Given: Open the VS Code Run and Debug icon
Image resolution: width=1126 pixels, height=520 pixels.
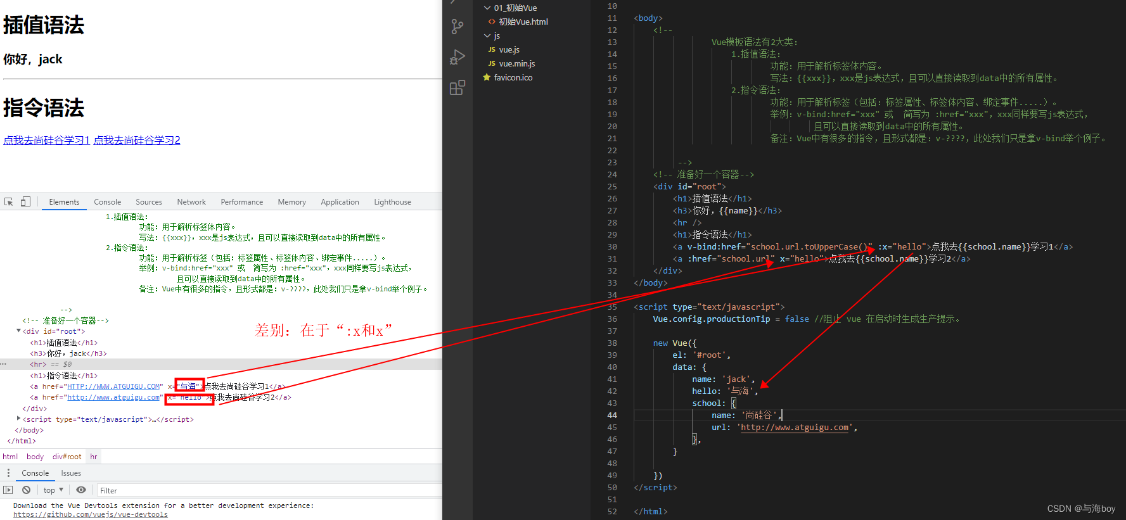Looking at the screenshot, I should point(457,57).
